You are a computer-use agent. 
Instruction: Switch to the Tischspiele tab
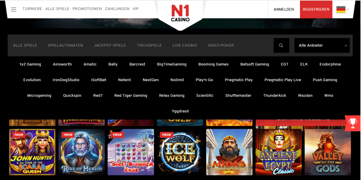149,46
